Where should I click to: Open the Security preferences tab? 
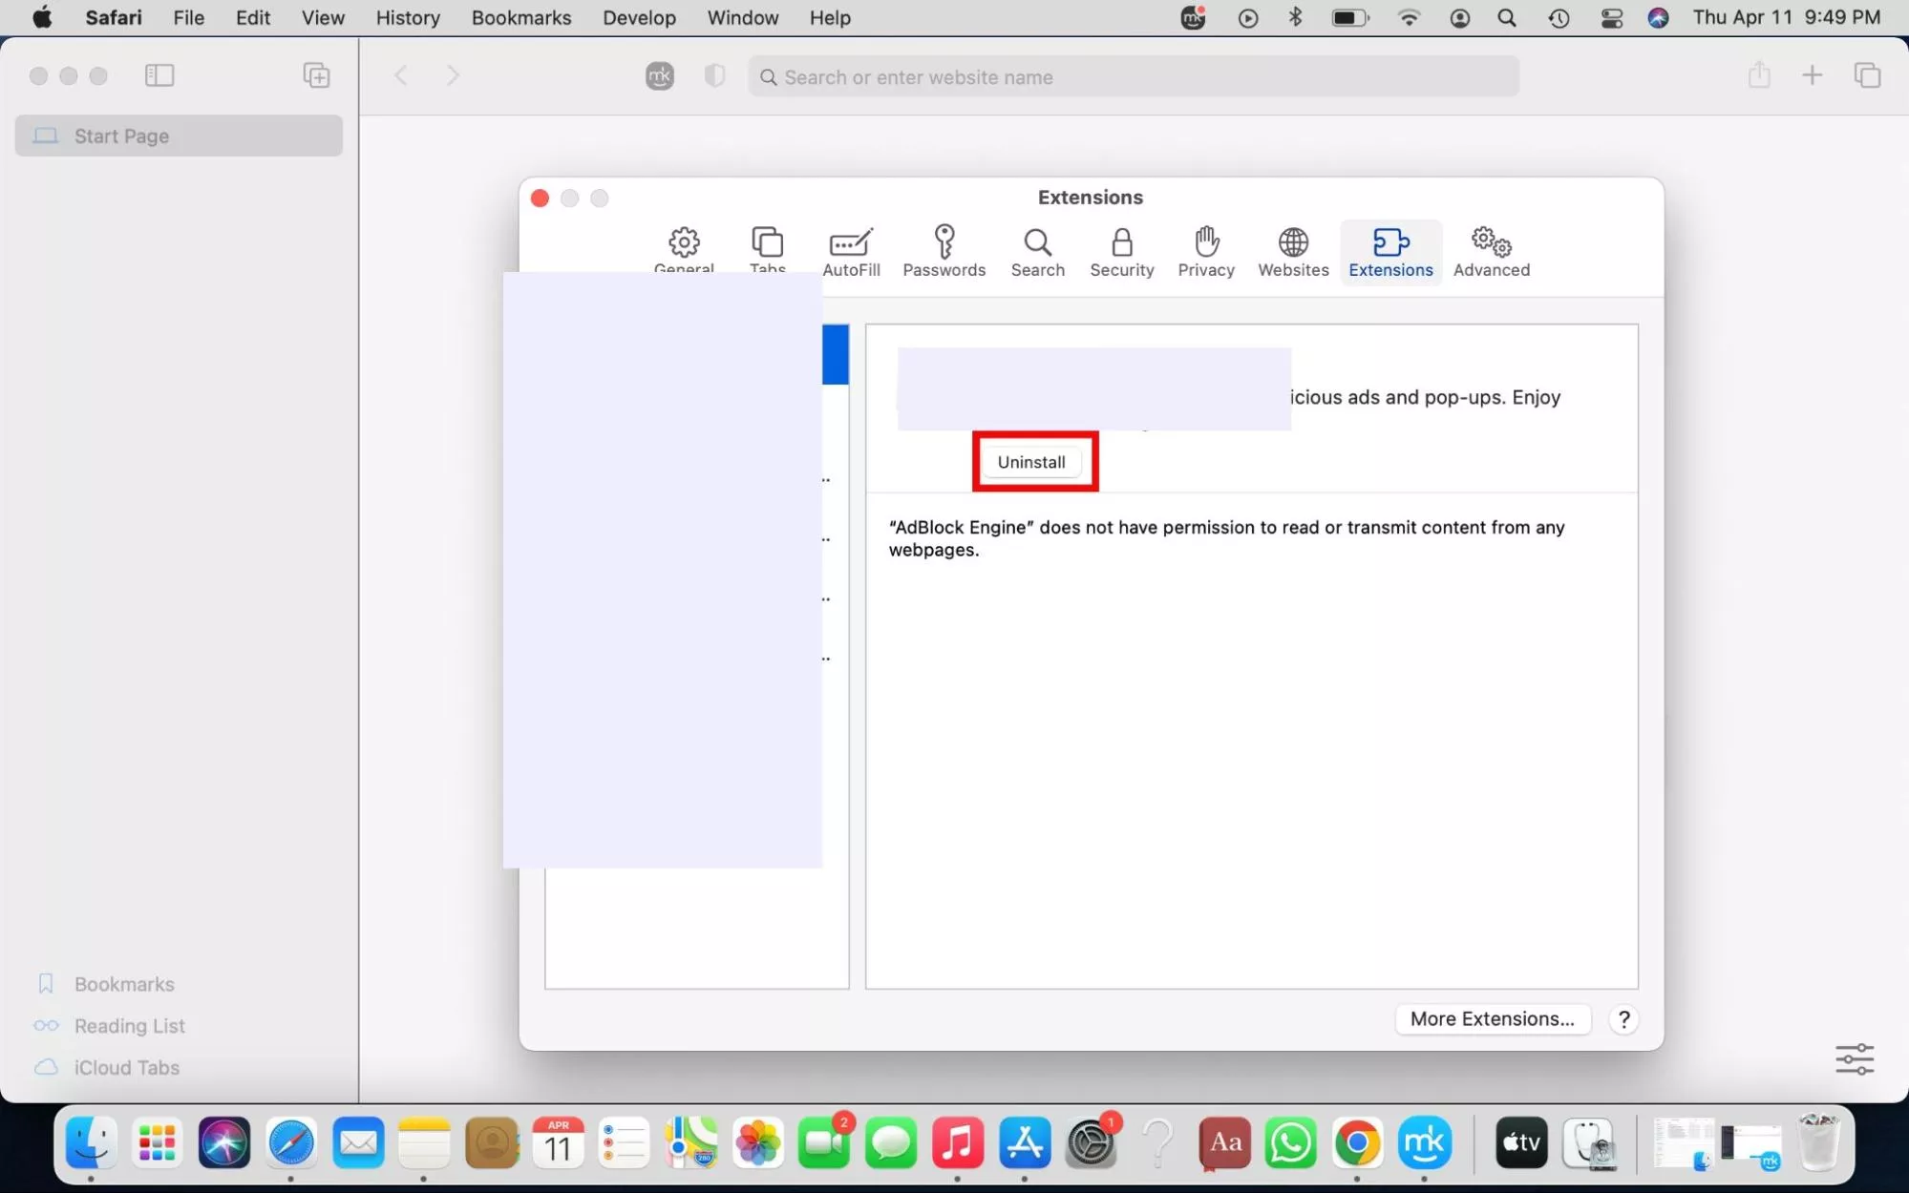(1121, 252)
